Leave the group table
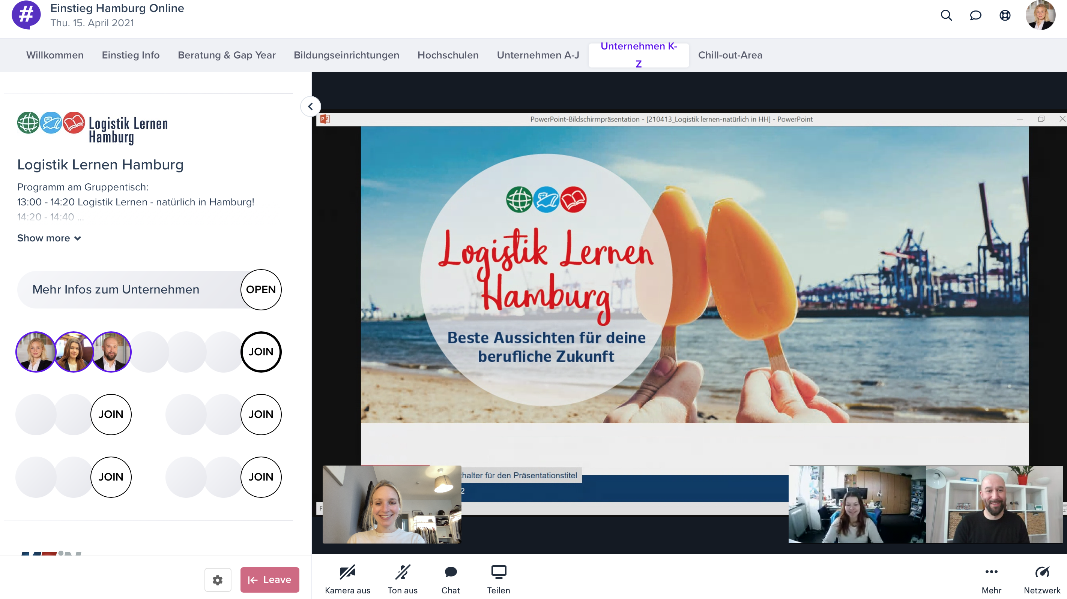 tap(270, 580)
